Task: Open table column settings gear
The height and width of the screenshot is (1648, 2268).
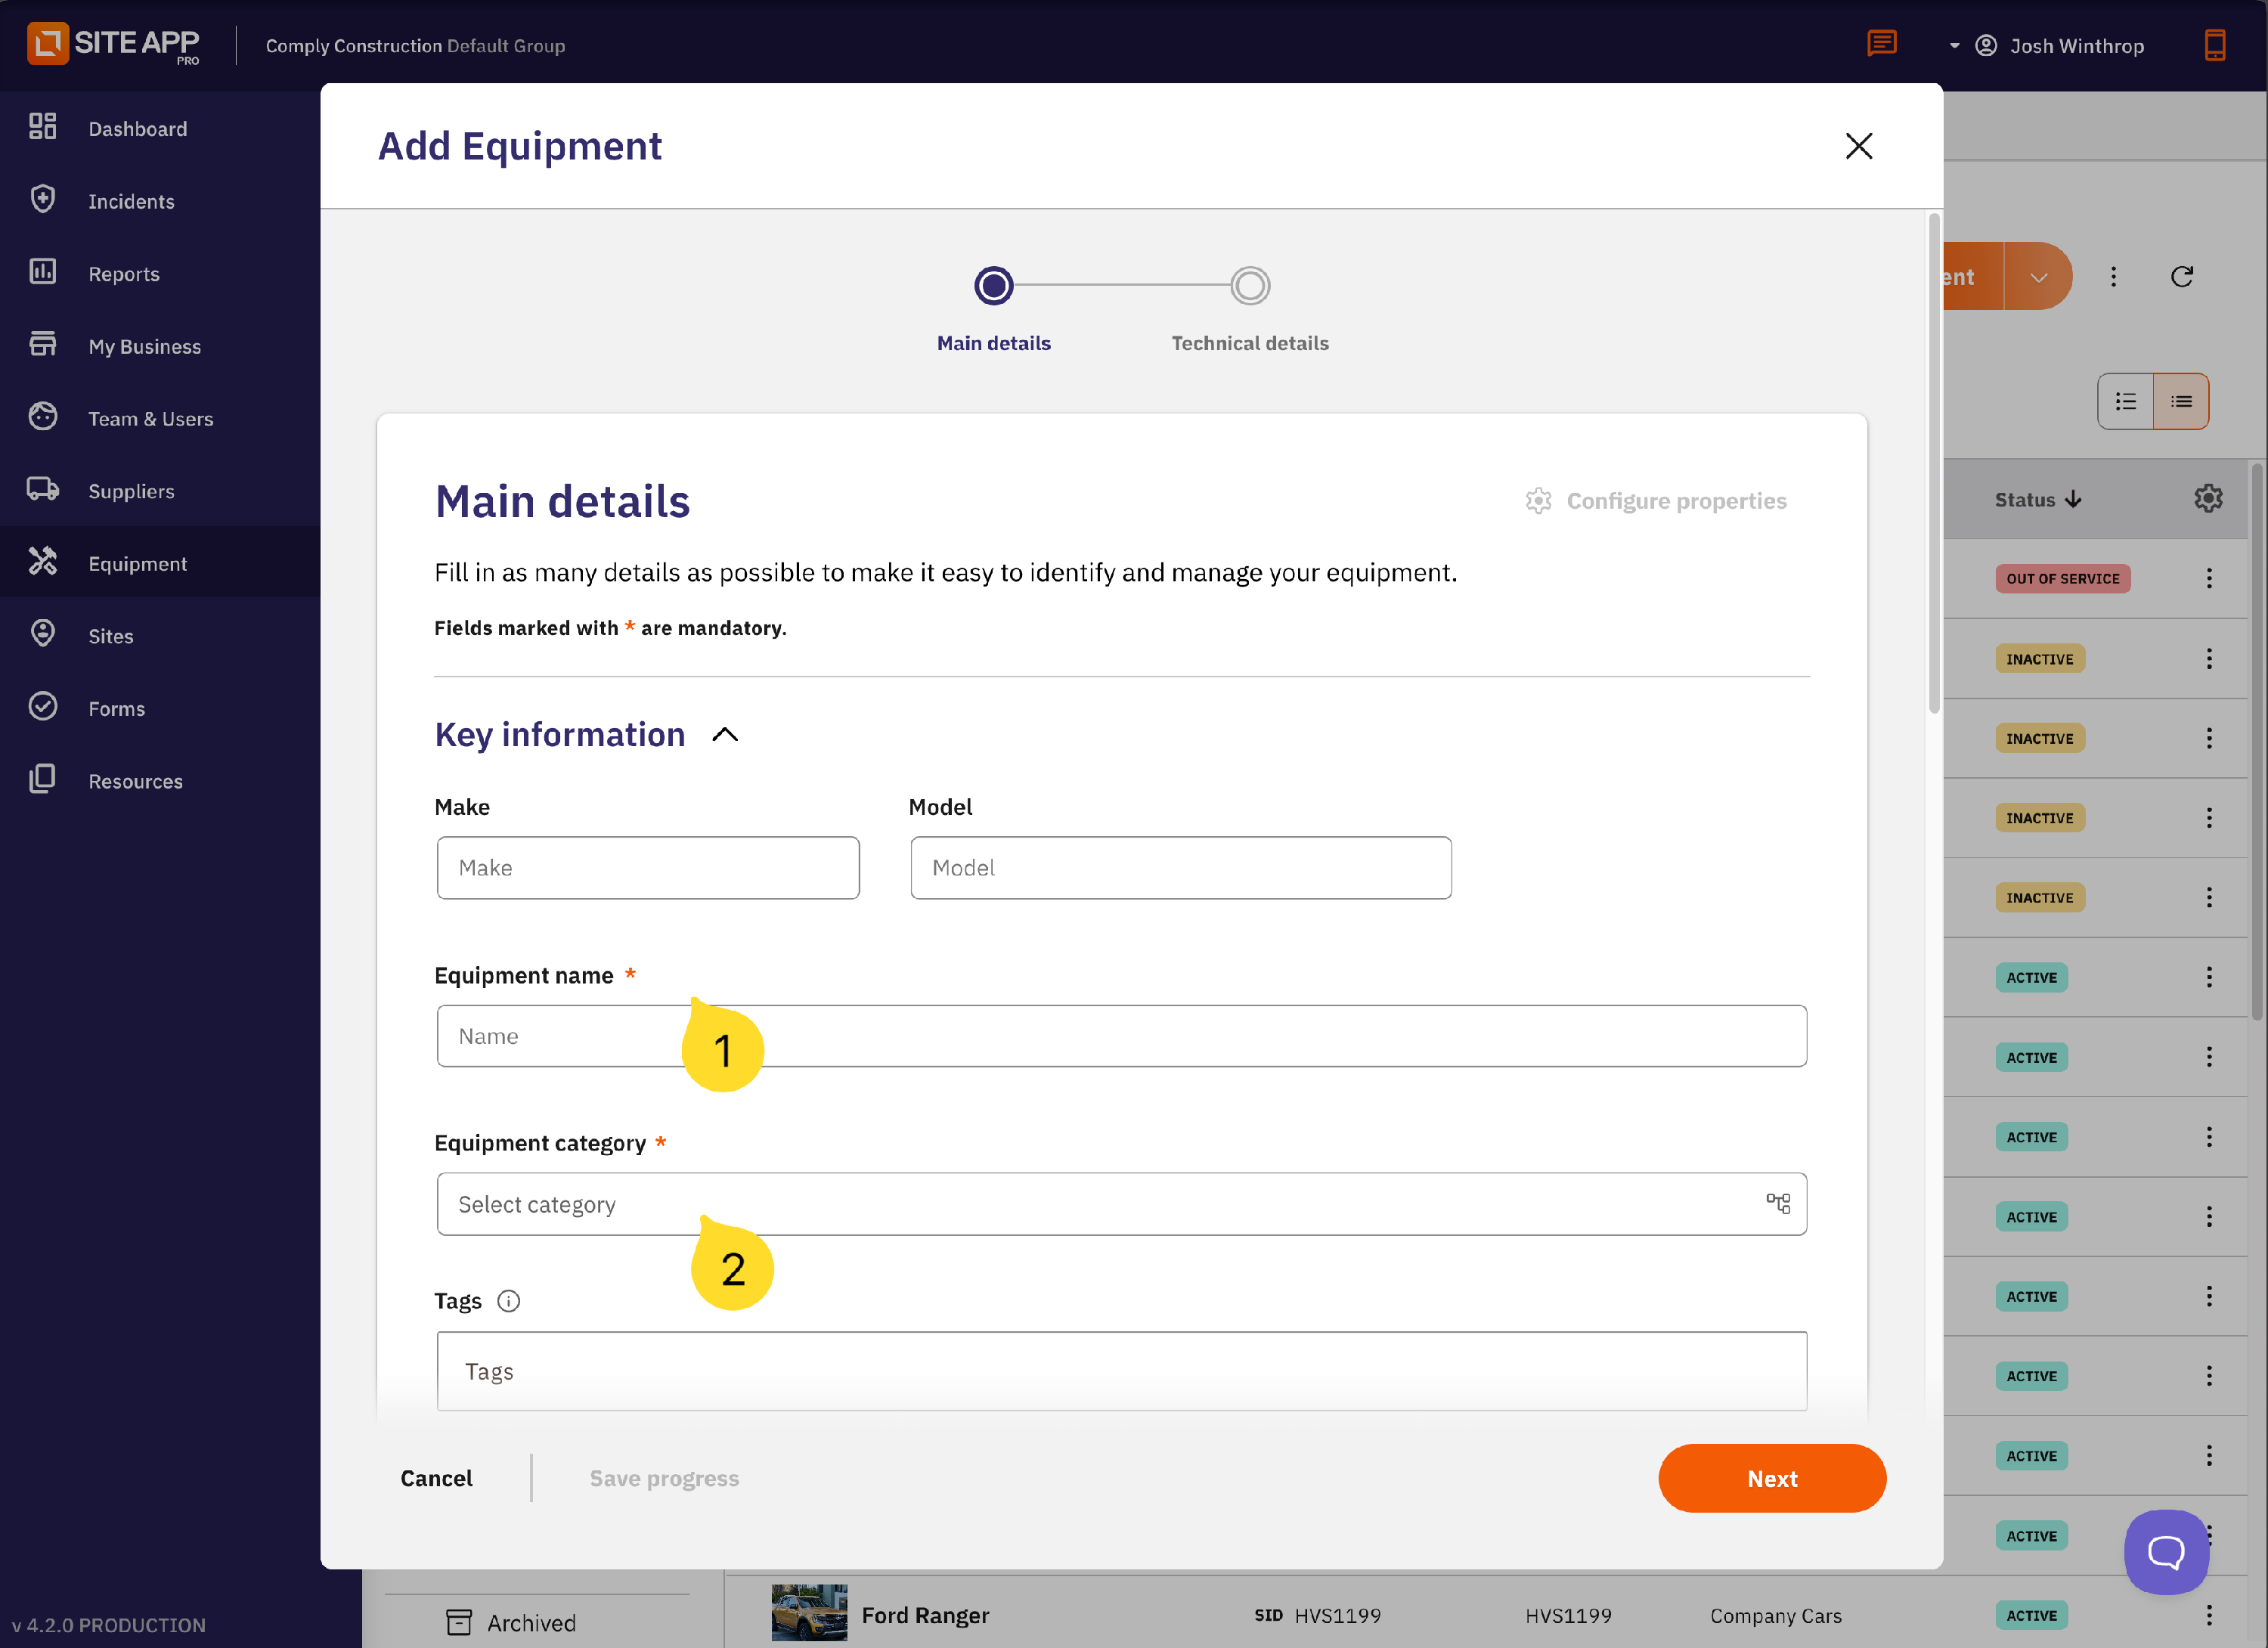Action: tap(2208, 498)
